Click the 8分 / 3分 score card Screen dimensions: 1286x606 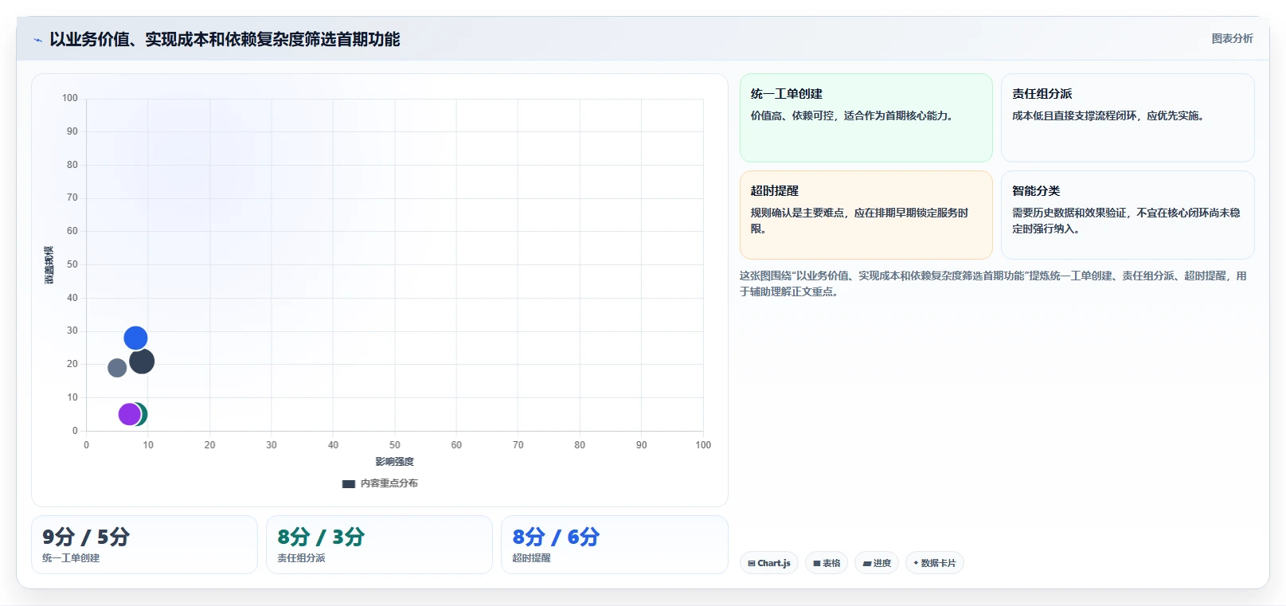(379, 545)
